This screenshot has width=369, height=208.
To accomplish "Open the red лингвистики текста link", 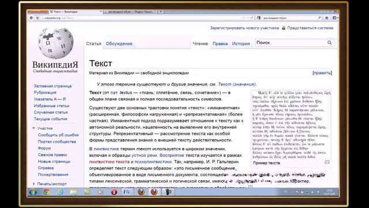I will pyautogui.click(x=110, y=162).
